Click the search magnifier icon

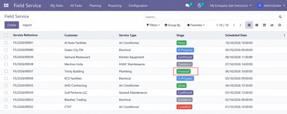pyautogui.click(x=280, y=17)
